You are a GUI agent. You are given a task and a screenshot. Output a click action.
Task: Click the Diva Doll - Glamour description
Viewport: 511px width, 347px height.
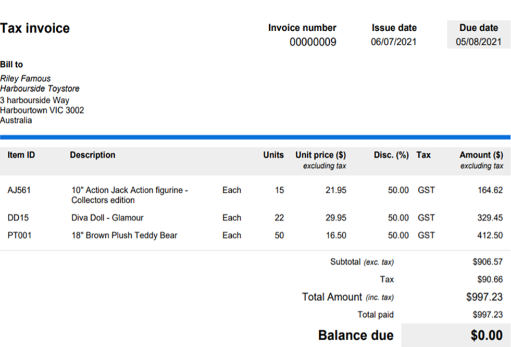coord(107,218)
